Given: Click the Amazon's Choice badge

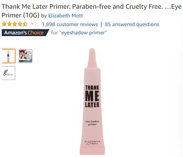Looking at the screenshot, I should pos(25,33).
